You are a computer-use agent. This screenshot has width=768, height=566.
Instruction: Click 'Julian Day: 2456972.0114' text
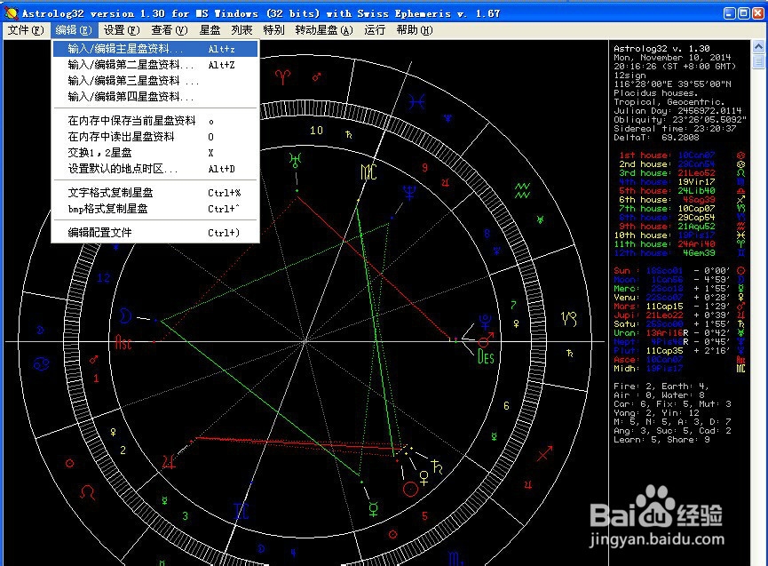[x=677, y=111]
